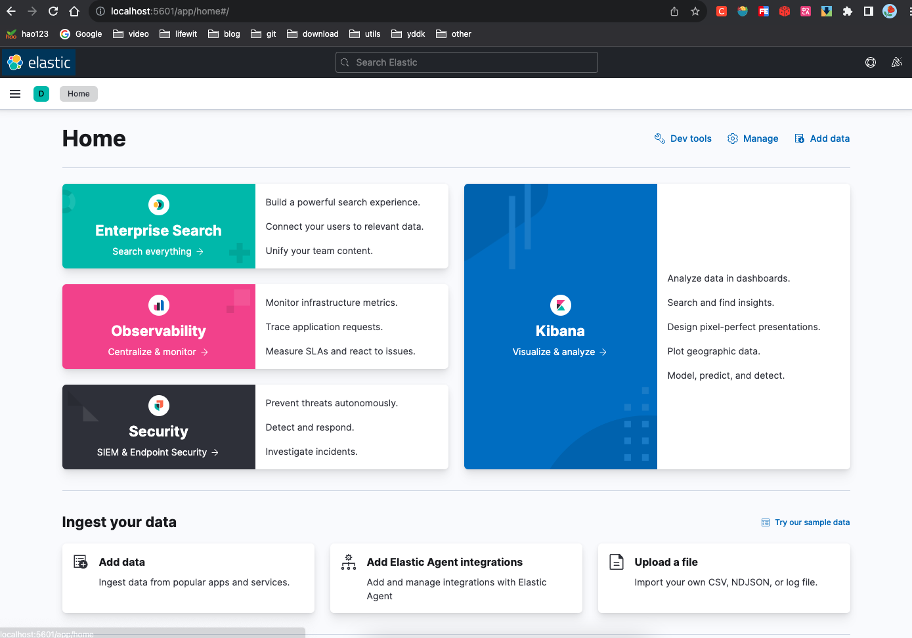Click the Enterprise Search logo icon
912x638 pixels.
pyautogui.click(x=159, y=205)
